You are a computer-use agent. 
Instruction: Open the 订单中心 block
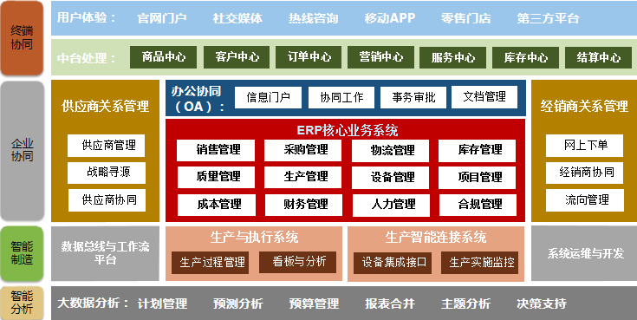click(309, 57)
